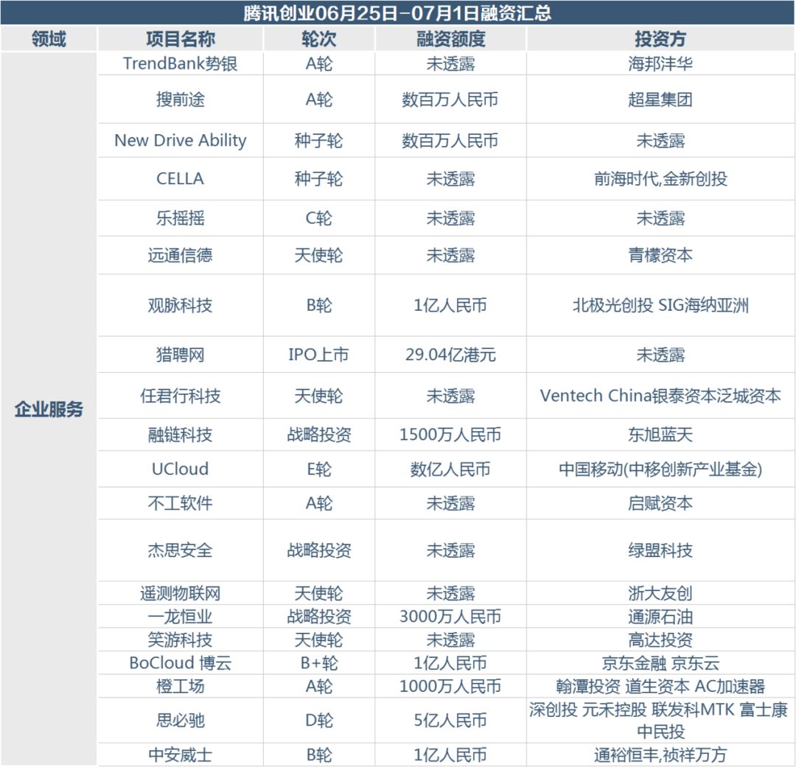Image resolution: width=796 pixels, height=767 pixels.
Task: Select the 不工软件 project cell
Action: (x=181, y=503)
